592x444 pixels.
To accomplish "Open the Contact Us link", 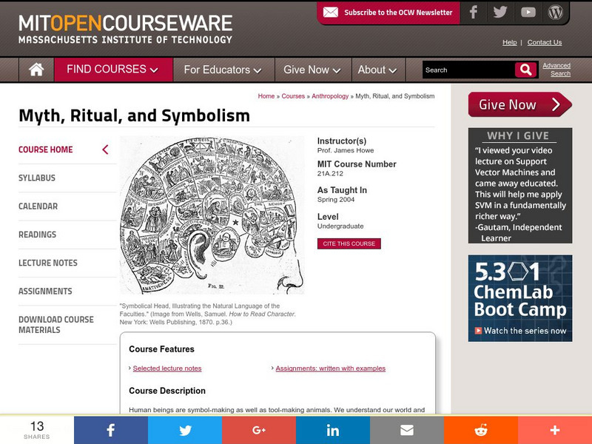I will [545, 42].
